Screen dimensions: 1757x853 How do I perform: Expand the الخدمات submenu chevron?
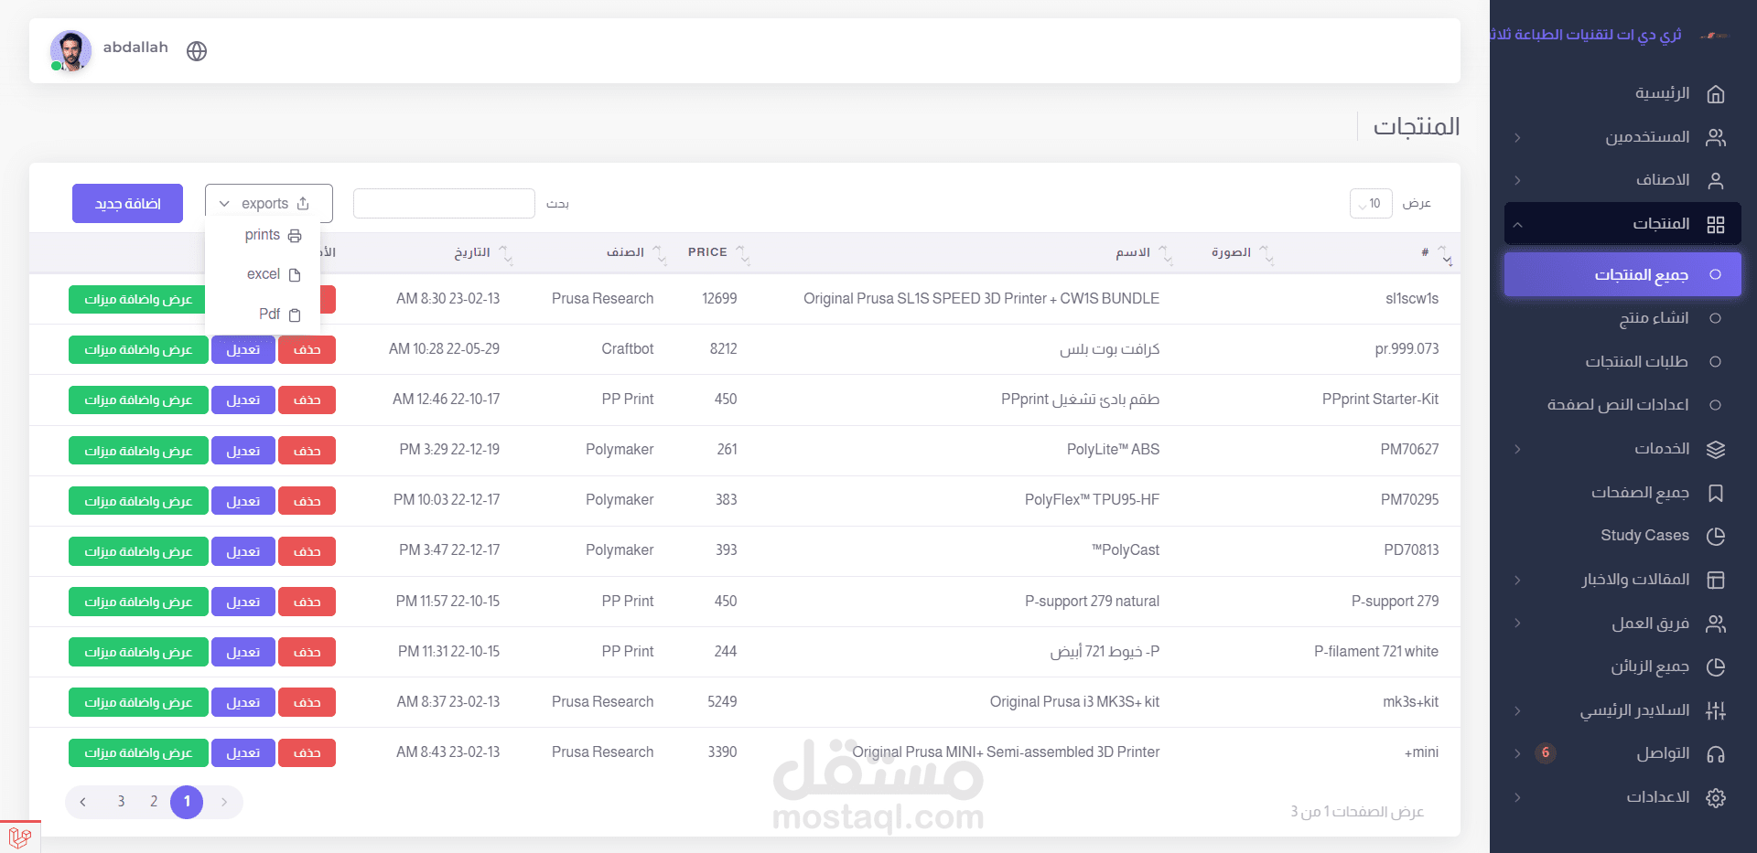pos(1517,449)
